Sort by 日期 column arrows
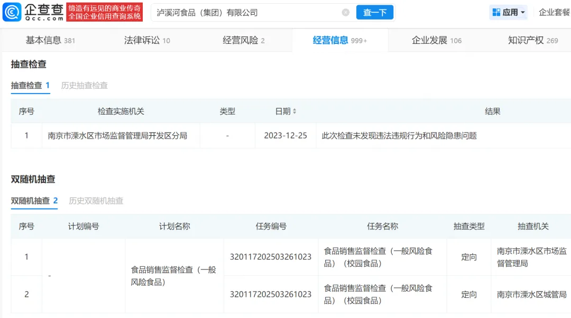The image size is (571, 318). (x=294, y=111)
